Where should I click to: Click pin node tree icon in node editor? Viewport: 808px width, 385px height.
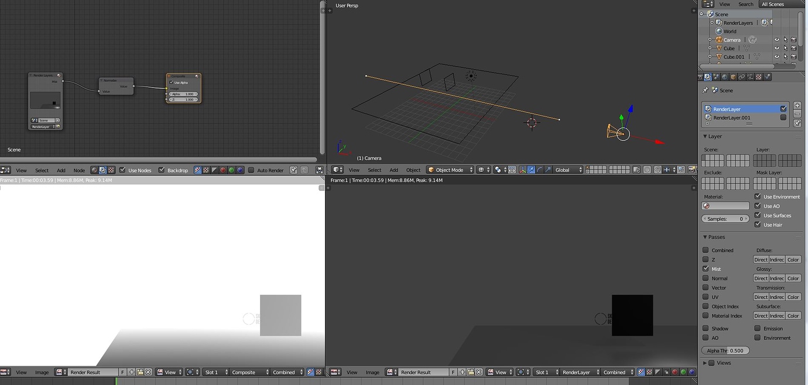[293, 170]
